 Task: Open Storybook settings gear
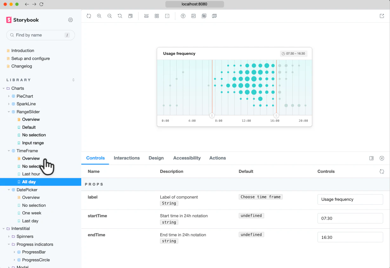pyautogui.click(x=70, y=20)
